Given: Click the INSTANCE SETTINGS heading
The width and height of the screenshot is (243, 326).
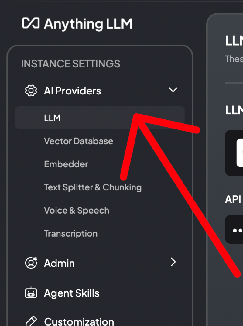Looking at the screenshot, I should tap(70, 63).
